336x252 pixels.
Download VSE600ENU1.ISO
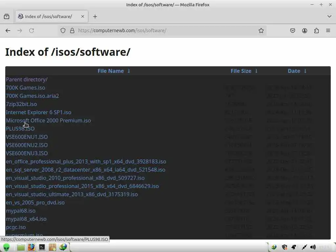(x=27, y=137)
